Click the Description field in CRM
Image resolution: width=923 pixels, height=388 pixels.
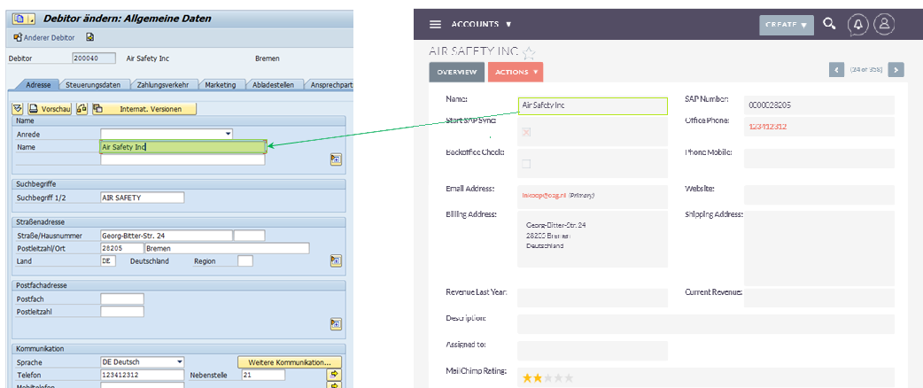coord(706,324)
